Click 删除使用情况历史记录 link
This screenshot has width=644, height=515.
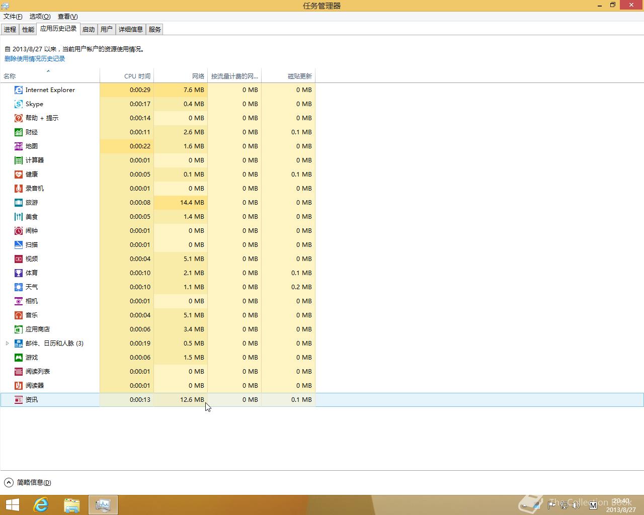[35, 59]
